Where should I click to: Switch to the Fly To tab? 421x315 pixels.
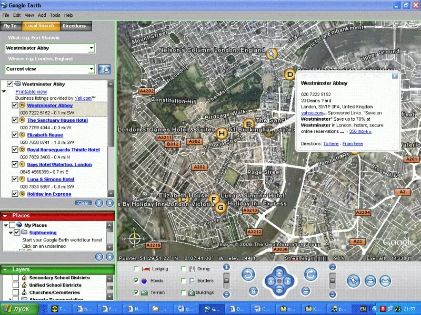(x=11, y=26)
